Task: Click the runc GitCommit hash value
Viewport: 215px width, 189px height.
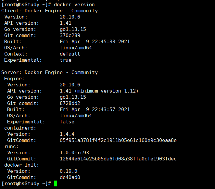Action: click(x=118, y=159)
